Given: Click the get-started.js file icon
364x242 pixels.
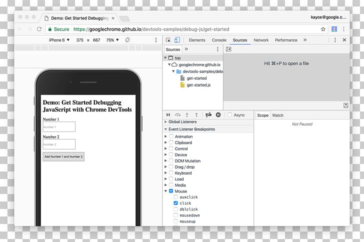Looking at the screenshot, I should point(182,85).
